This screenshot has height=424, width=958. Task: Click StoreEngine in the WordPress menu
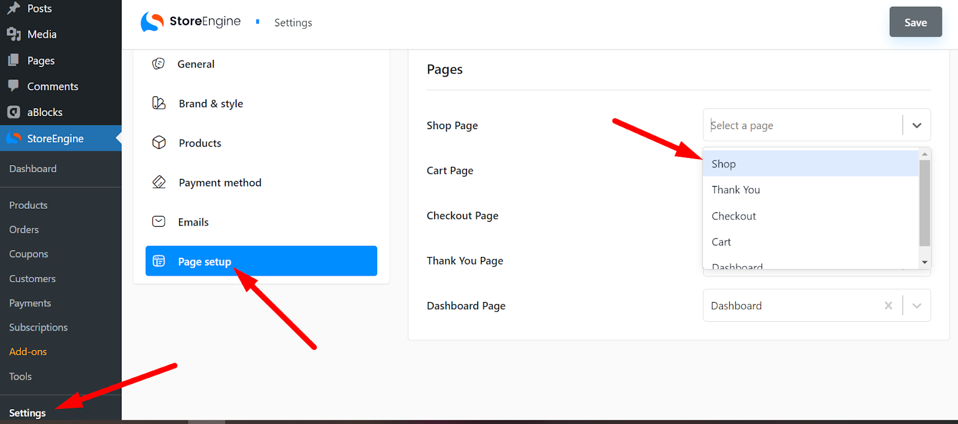coord(60,138)
